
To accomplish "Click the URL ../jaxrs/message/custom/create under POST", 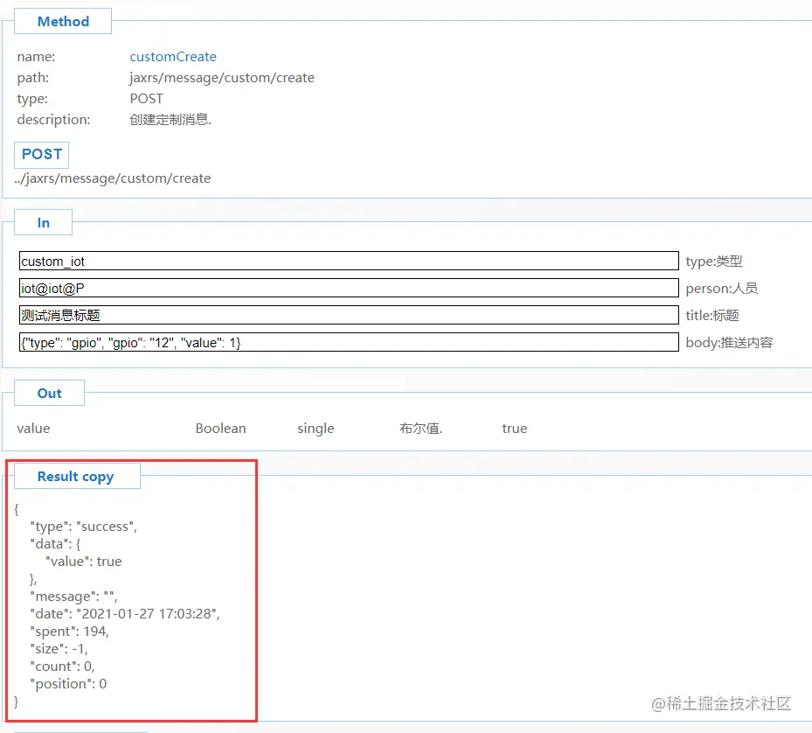I will pos(113,178).
